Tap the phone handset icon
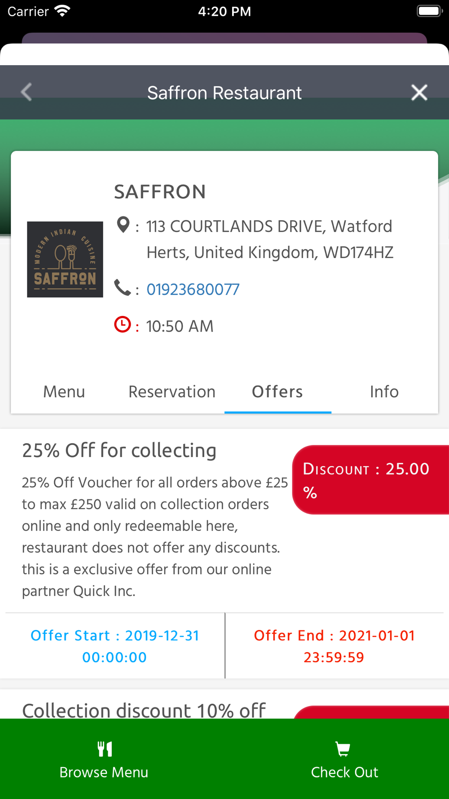Image resolution: width=449 pixels, height=799 pixels. tap(122, 288)
